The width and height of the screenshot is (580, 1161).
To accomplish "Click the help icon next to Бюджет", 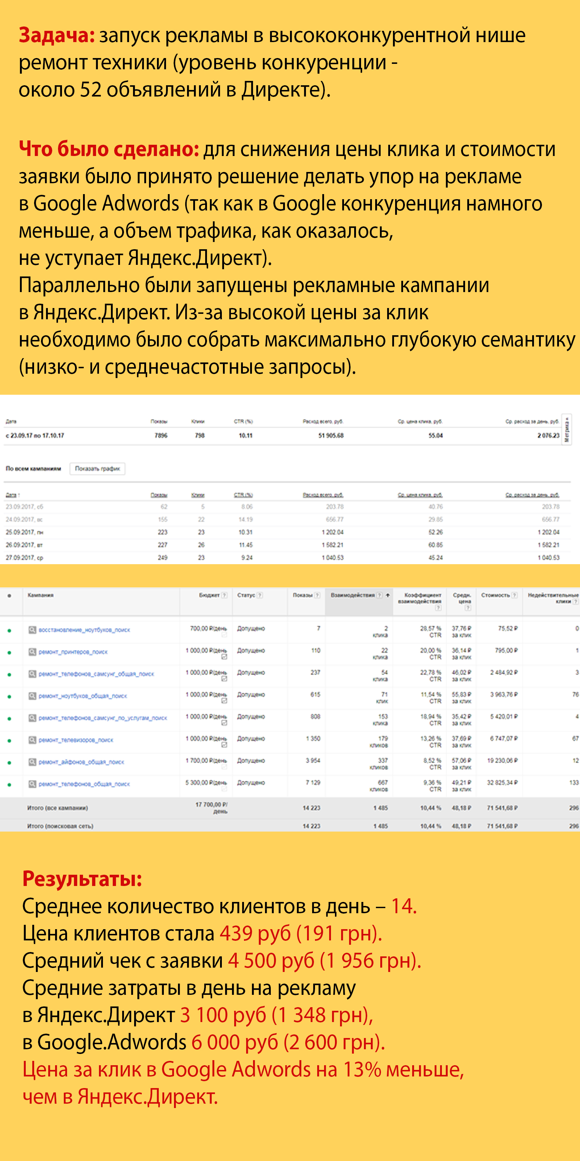I will tap(224, 595).
